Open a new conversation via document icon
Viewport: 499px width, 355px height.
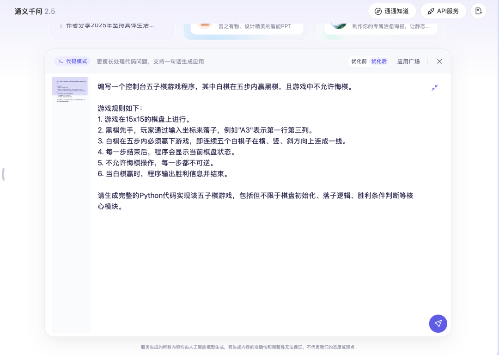(478, 11)
